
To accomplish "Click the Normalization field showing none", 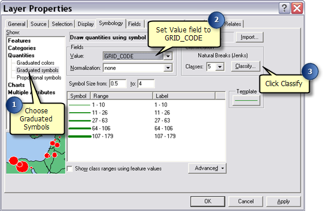I will 133,68.
